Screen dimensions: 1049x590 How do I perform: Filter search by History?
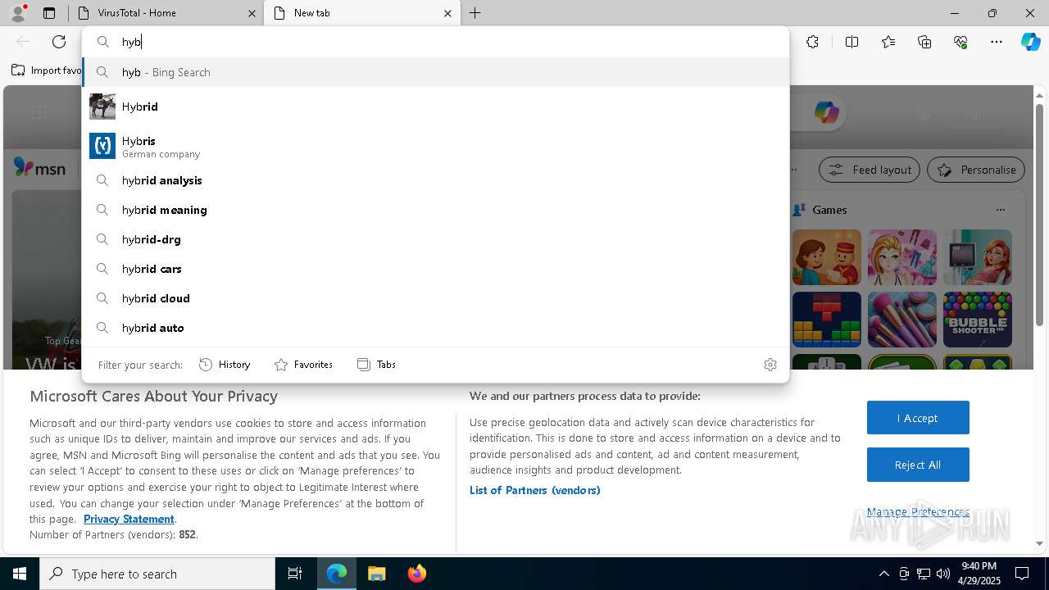(225, 365)
